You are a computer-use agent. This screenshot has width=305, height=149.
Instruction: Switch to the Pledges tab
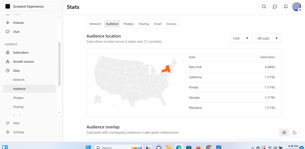click(x=128, y=24)
